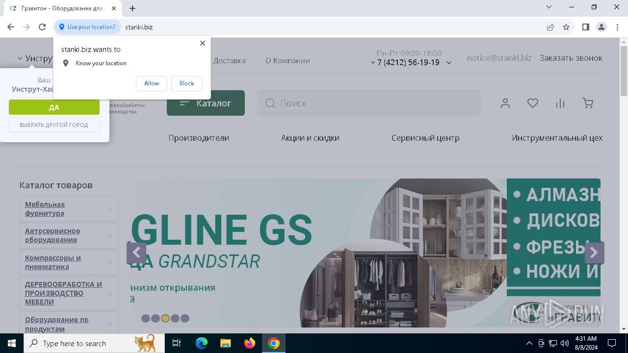
Task: Open volume control in system tray
Action: (564, 343)
